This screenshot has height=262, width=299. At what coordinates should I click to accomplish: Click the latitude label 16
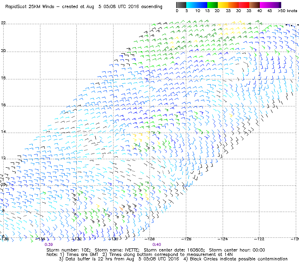tap(3, 105)
